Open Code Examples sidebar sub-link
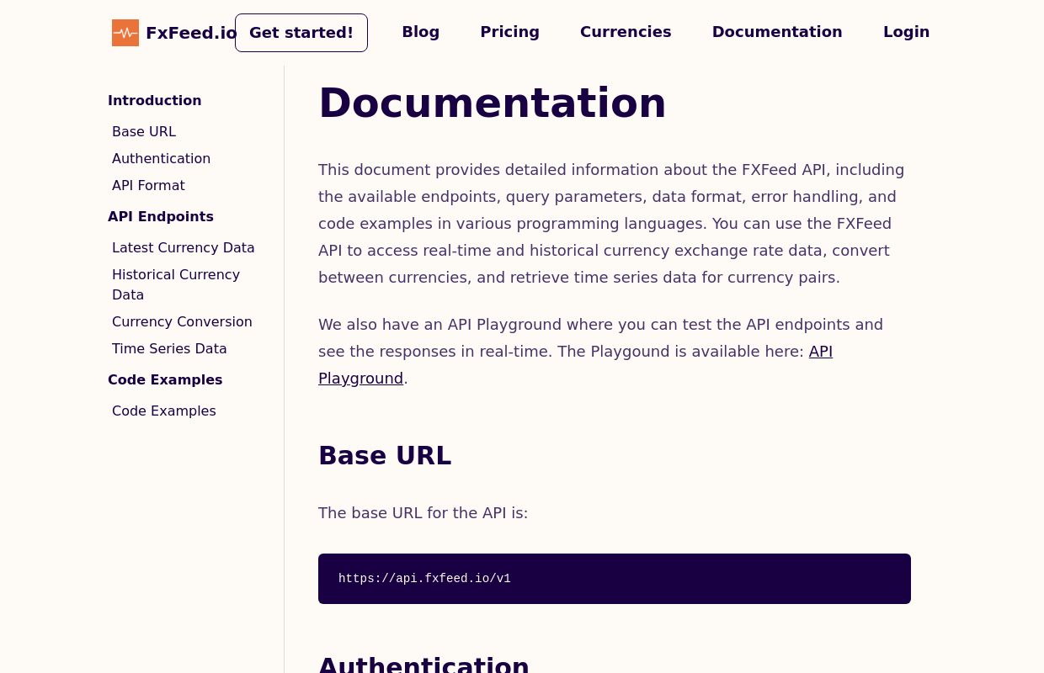Viewport: 1044px width, 673px height. click(x=164, y=411)
